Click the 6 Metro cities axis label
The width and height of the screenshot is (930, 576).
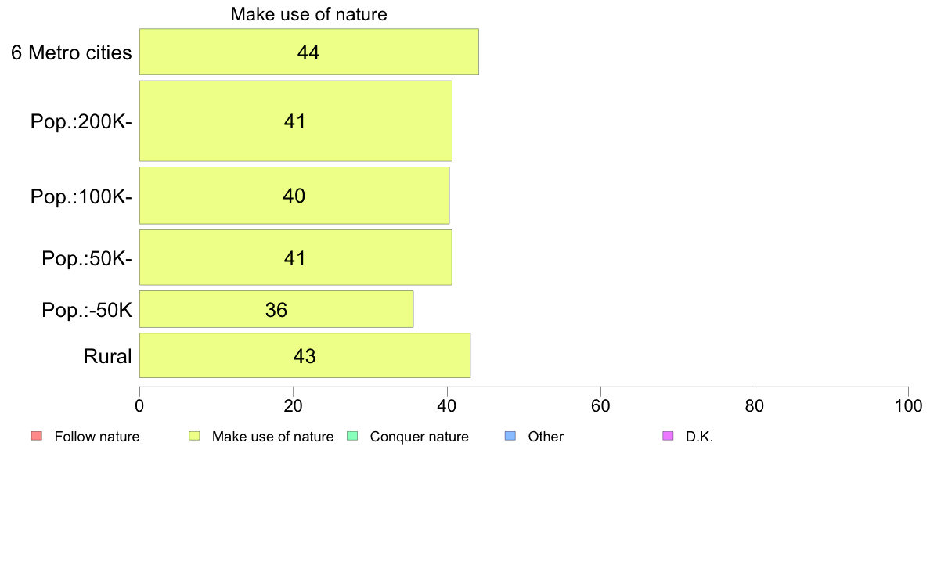pos(71,52)
